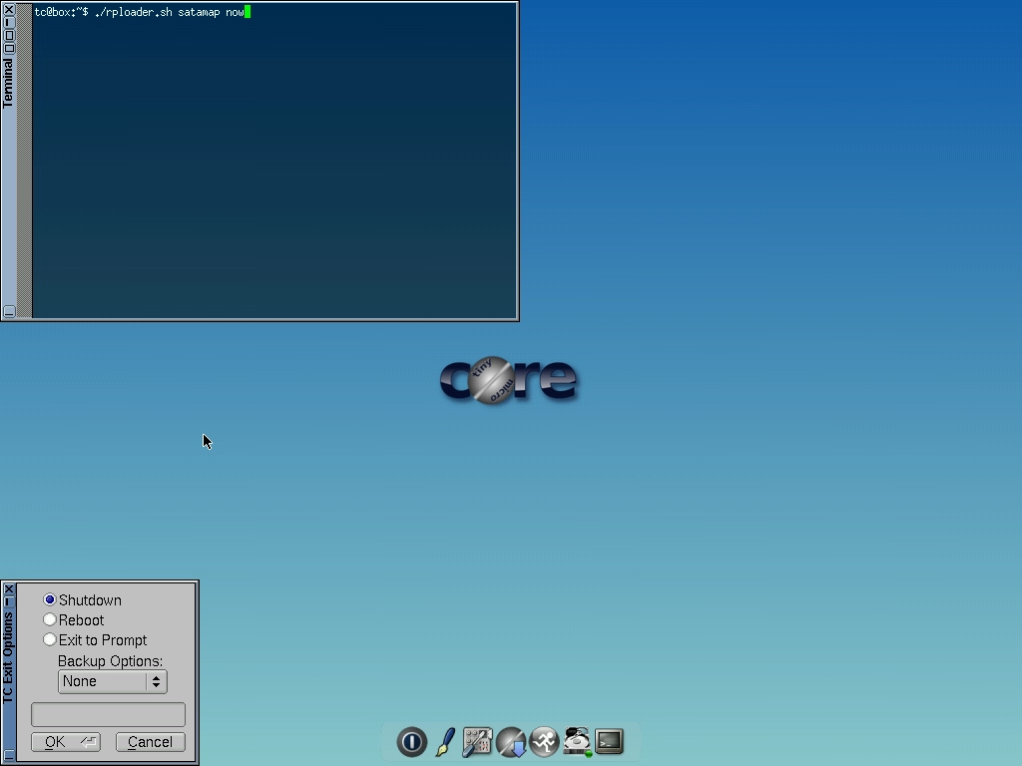Confirm with the OK button
The width and height of the screenshot is (1022, 766).
[x=66, y=742]
